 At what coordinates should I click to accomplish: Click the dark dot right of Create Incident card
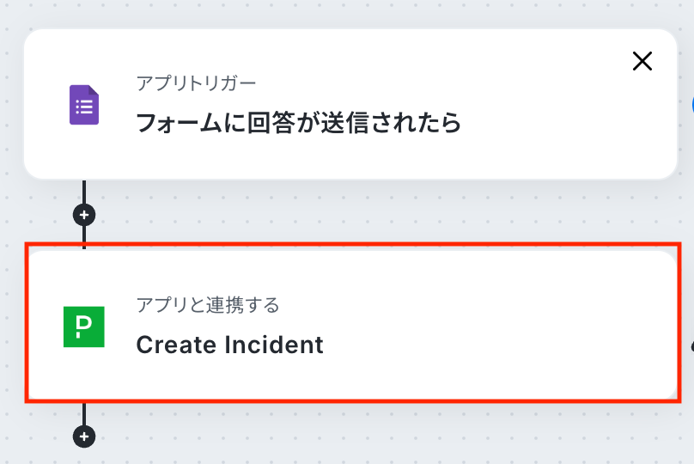pyautogui.click(x=691, y=346)
